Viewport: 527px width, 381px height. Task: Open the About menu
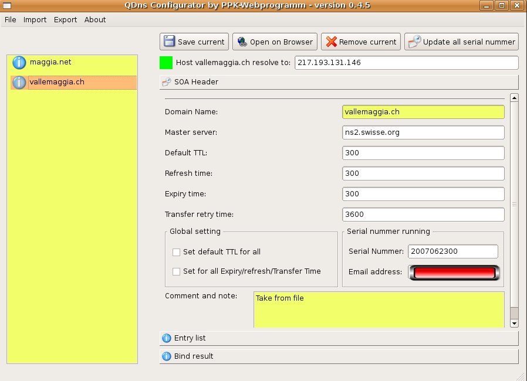[x=95, y=20]
